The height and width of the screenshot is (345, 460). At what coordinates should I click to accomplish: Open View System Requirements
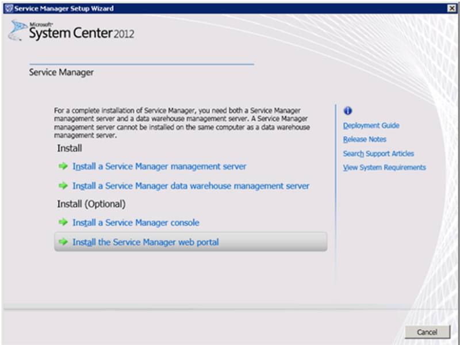(x=385, y=167)
